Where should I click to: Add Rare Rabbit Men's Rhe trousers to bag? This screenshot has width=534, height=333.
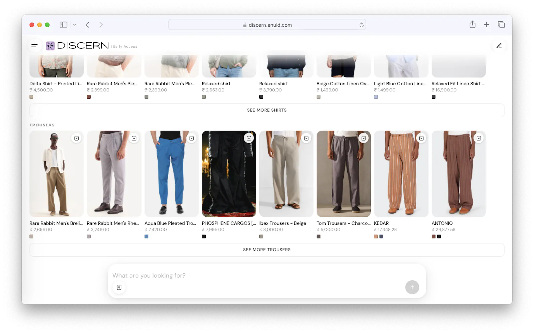pos(134,138)
